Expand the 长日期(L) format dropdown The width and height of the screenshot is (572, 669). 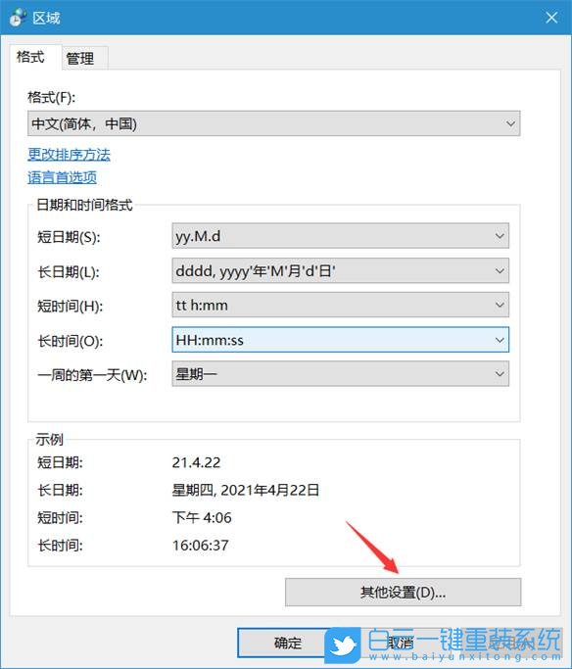(340, 270)
